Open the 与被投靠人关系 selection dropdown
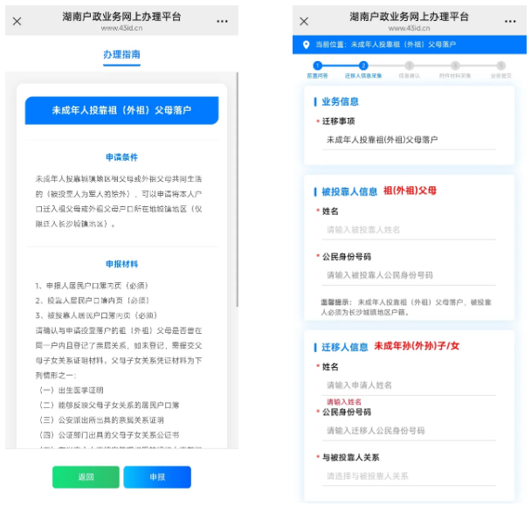The image size is (531, 506). click(409, 476)
